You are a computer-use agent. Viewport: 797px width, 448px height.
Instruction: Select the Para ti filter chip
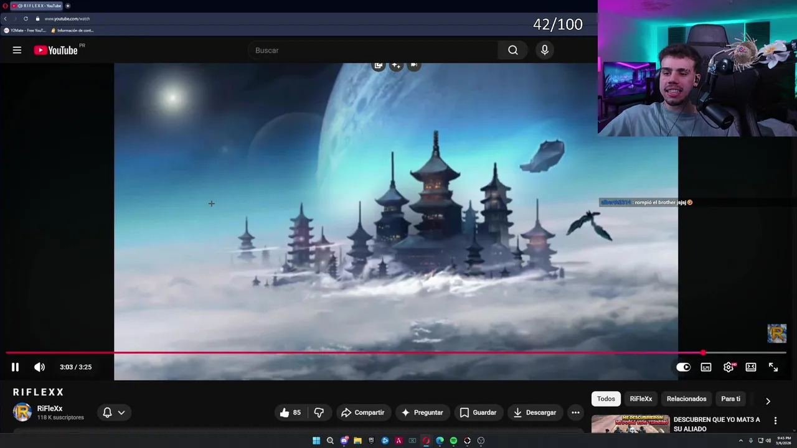pos(730,399)
